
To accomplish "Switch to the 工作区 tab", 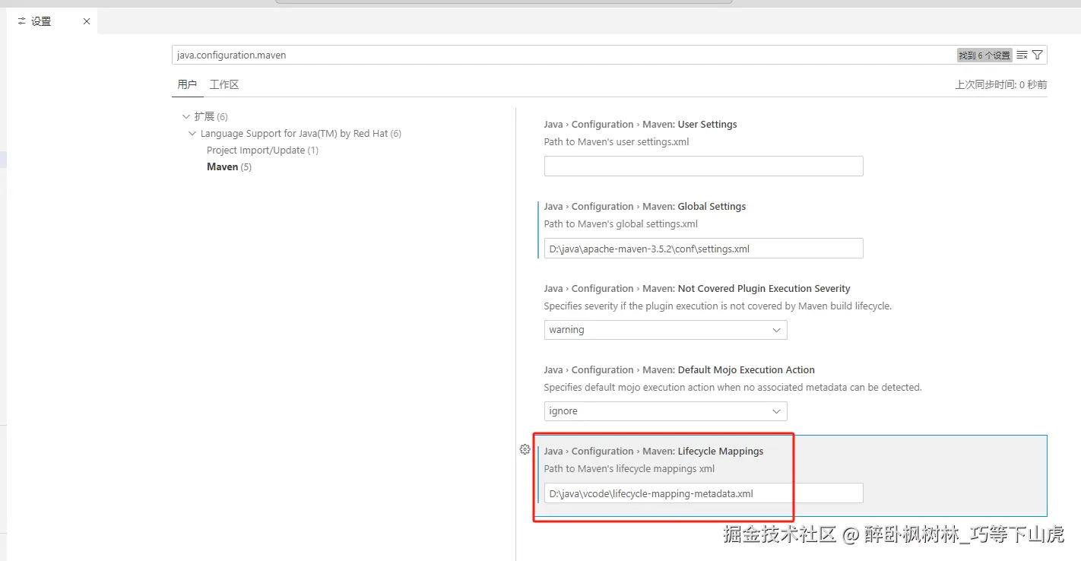I will pyautogui.click(x=224, y=84).
